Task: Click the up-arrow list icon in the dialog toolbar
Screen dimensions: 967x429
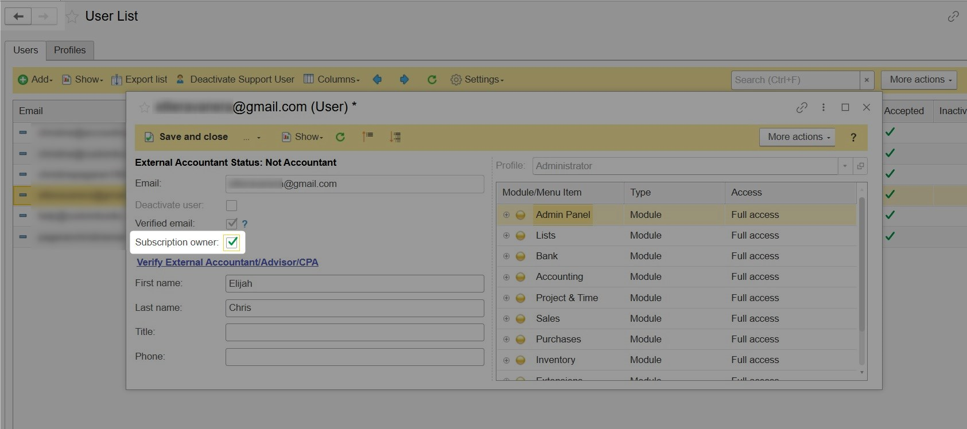Action: [x=368, y=136]
